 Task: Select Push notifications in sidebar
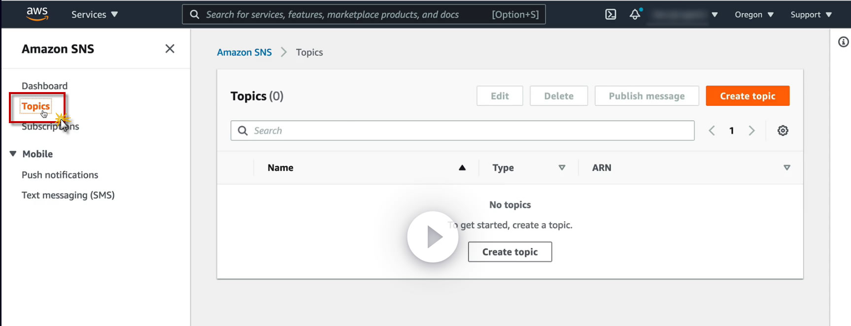coord(60,175)
